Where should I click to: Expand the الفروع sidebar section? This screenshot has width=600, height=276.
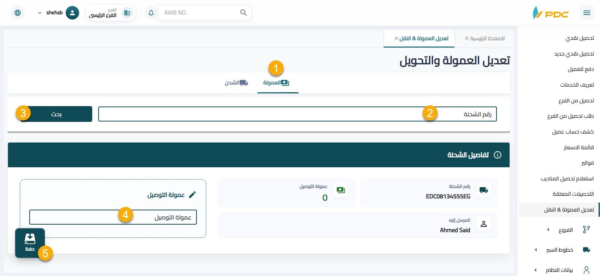point(548,229)
